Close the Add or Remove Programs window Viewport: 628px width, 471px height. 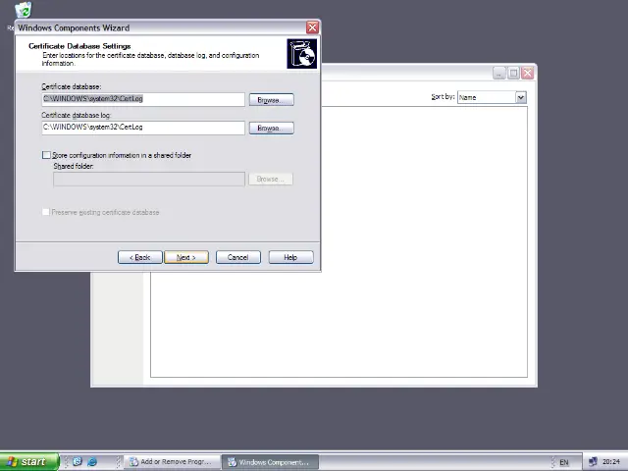pyautogui.click(x=528, y=73)
